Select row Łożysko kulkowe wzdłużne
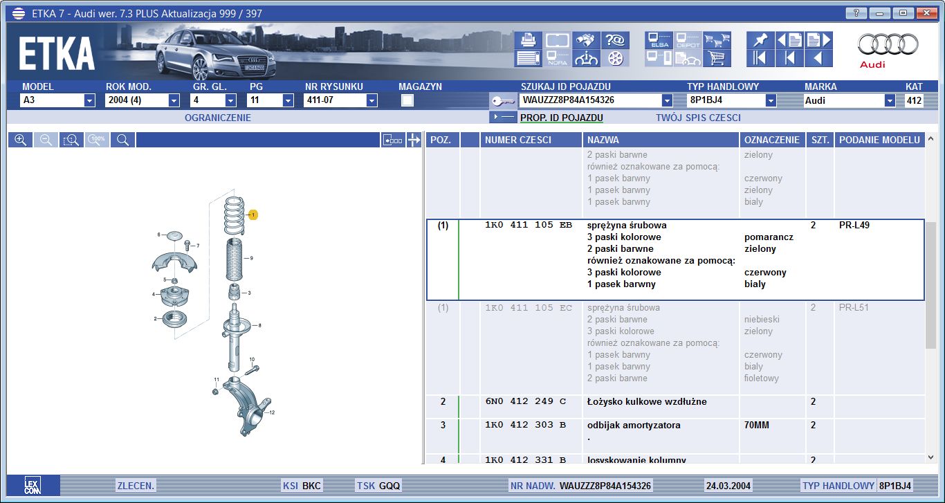This screenshot has width=945, height=503. point(675,407)
